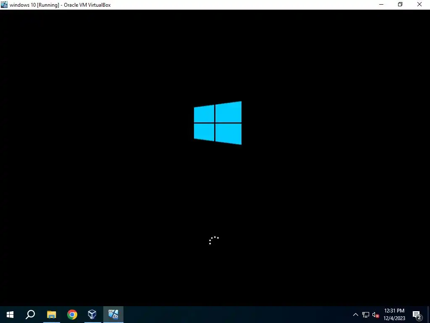The width and height of the screenshot is (430, 323).
Task: Click VirtualBox window title bar icon
Action: click(x=4, y=5)
